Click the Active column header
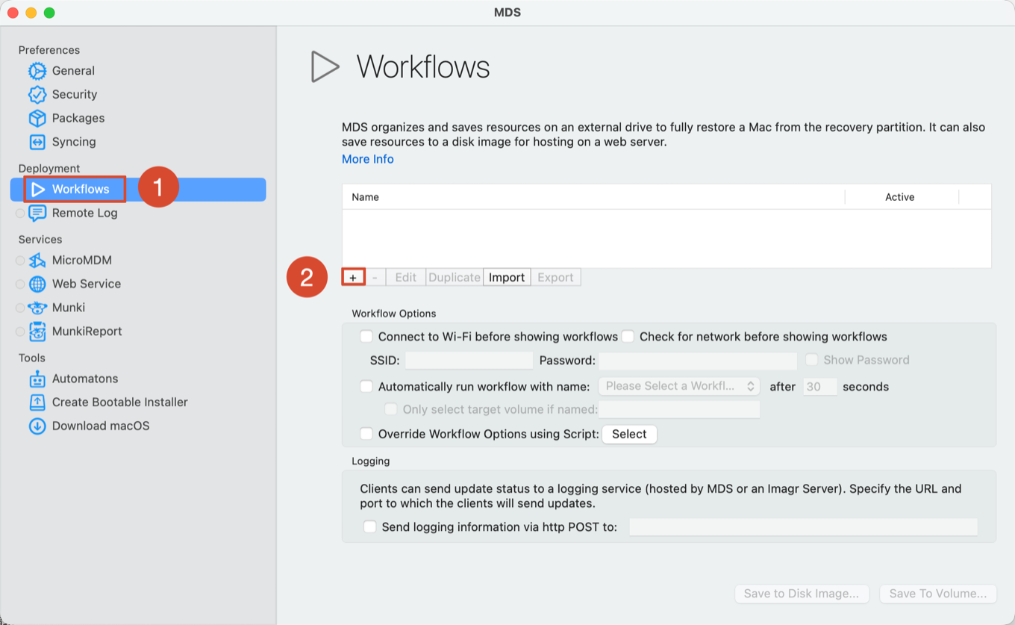Screen dimensions: 1015x625 (900, 197)
